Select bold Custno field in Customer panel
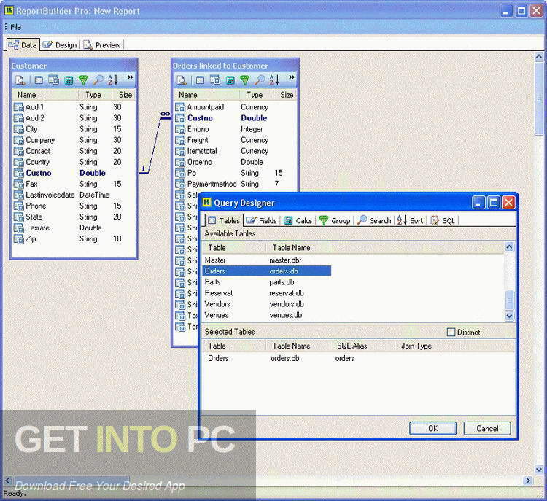Screen dimensions: 547x501 point(39,173)
